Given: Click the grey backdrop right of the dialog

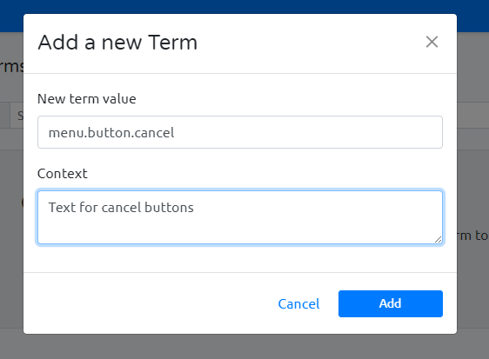Looking at the screenshot, I should 472,187.
